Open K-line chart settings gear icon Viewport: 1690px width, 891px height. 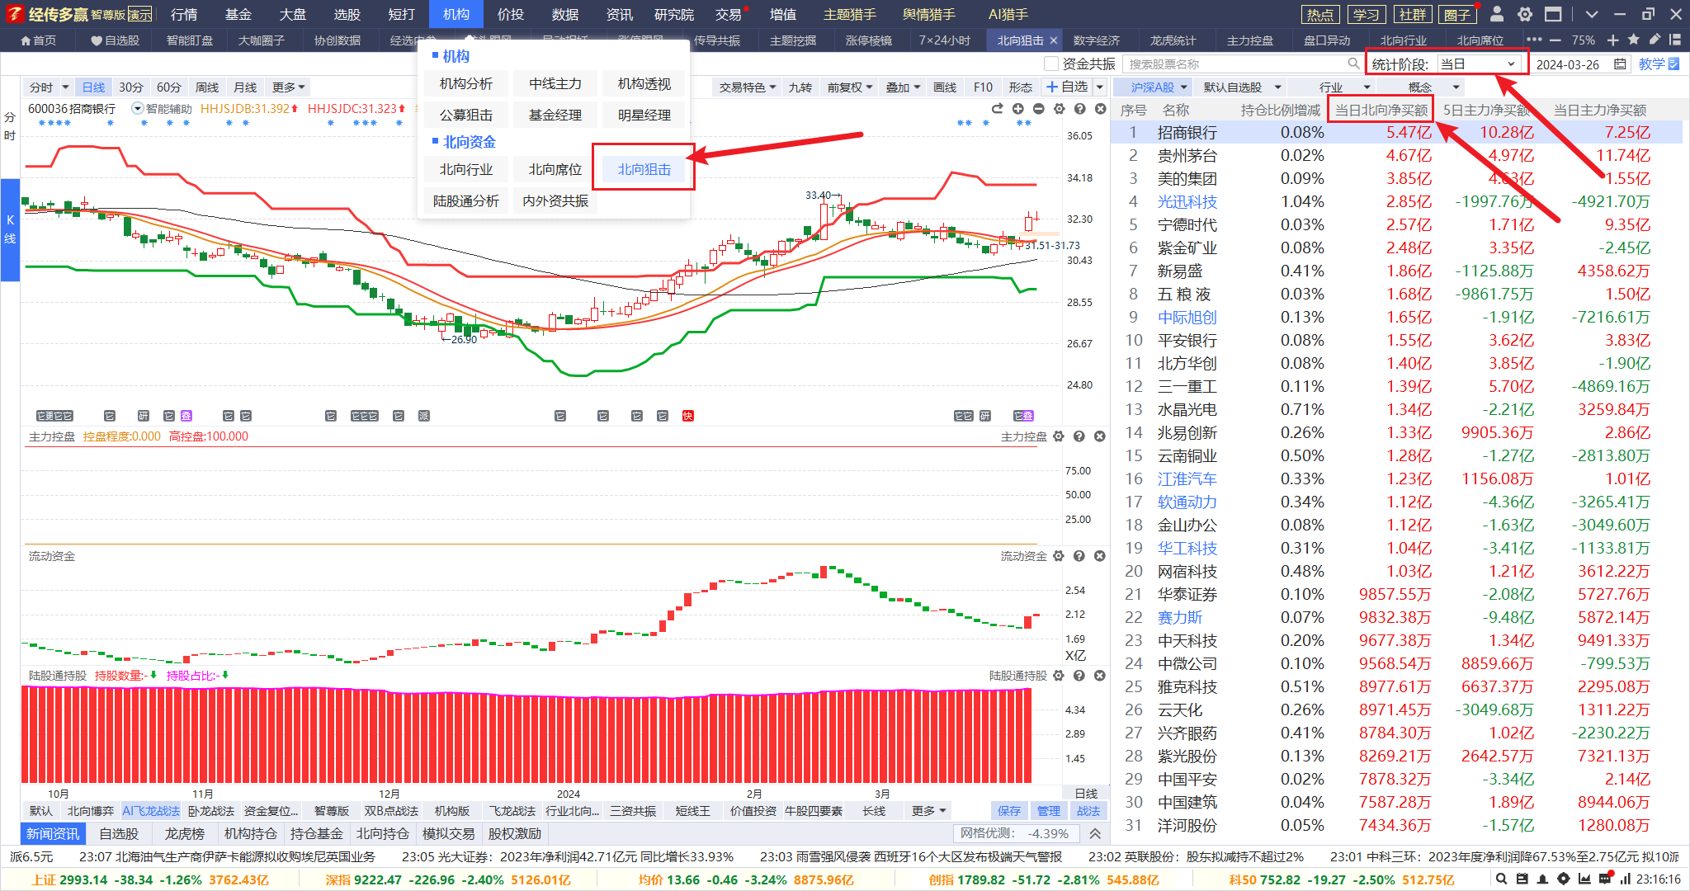click(x=1060, y=109)
